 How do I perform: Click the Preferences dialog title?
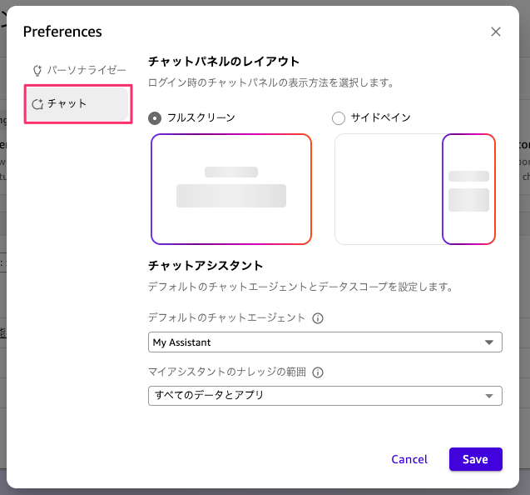(62, 32)
